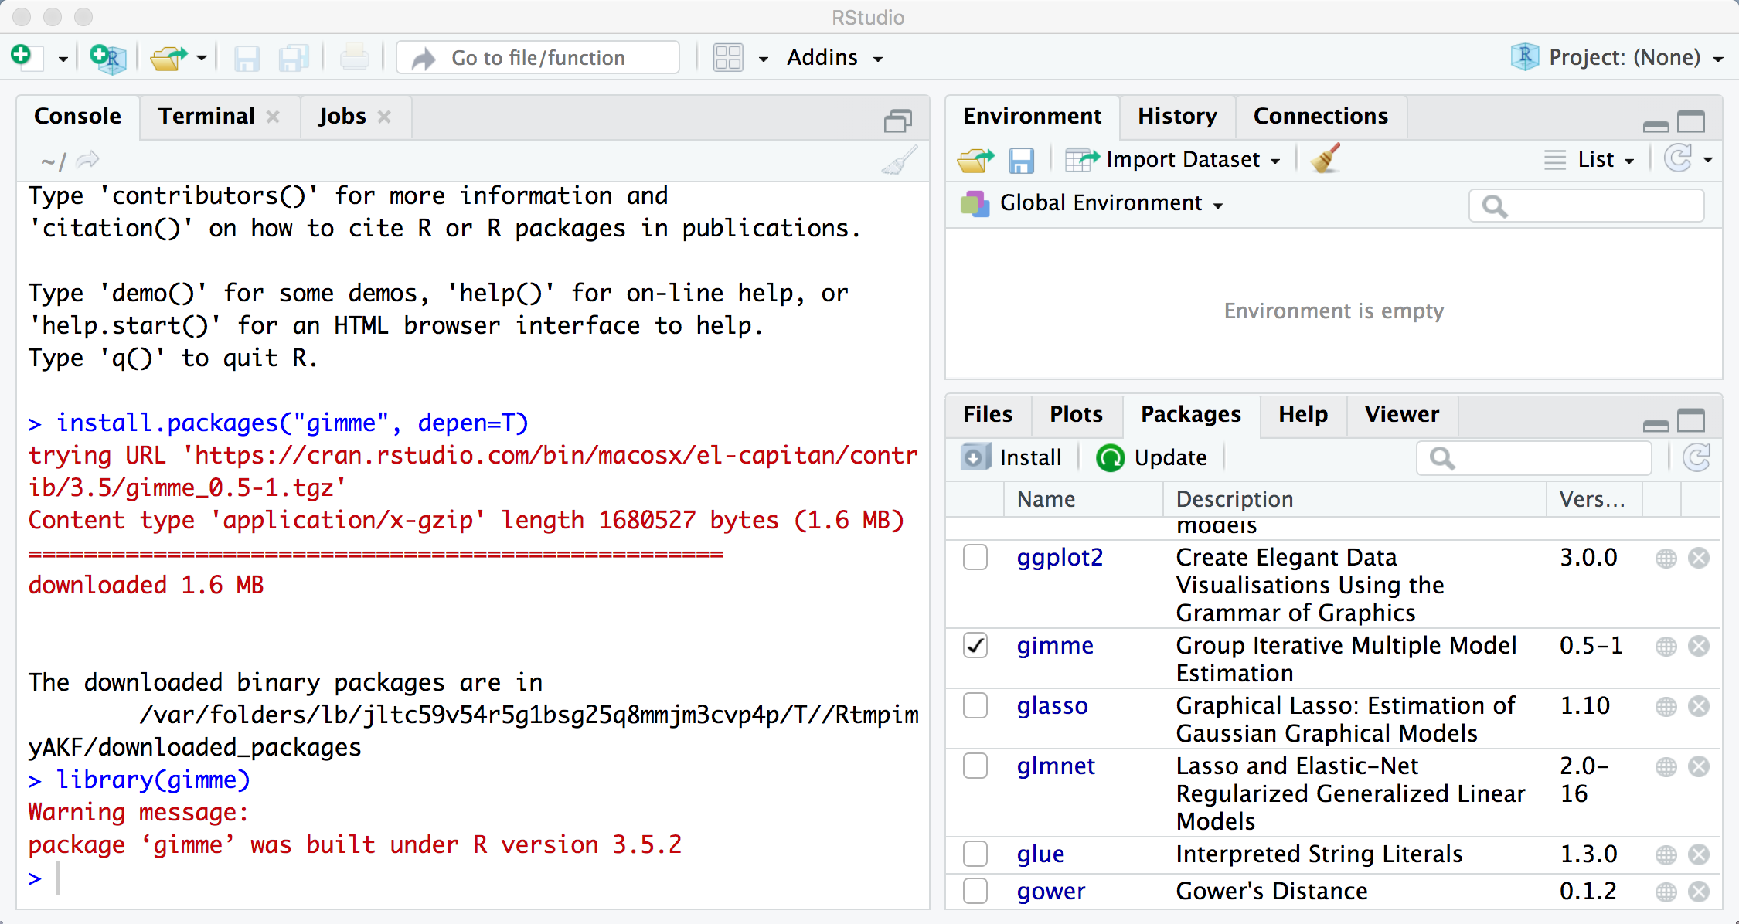Open the Project: (None) menu
This screenshot has width=1739, height=924.
click(x=1617, y=58)
